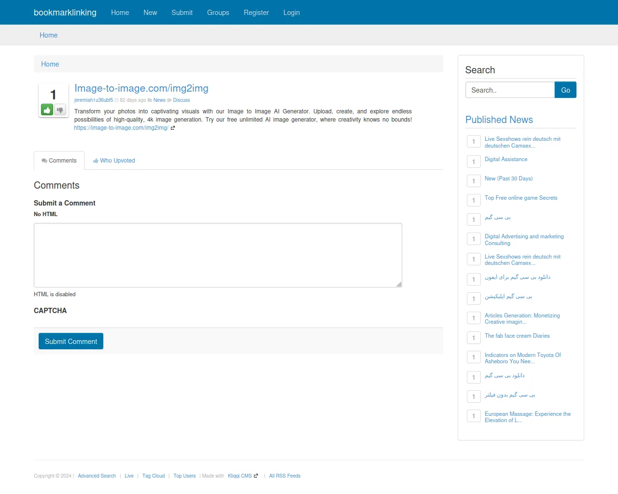Click the grey thumbs-down downvote icon

(60, 110)
